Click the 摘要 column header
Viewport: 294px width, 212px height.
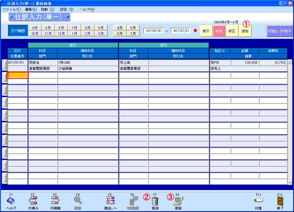tap(248, 56)
